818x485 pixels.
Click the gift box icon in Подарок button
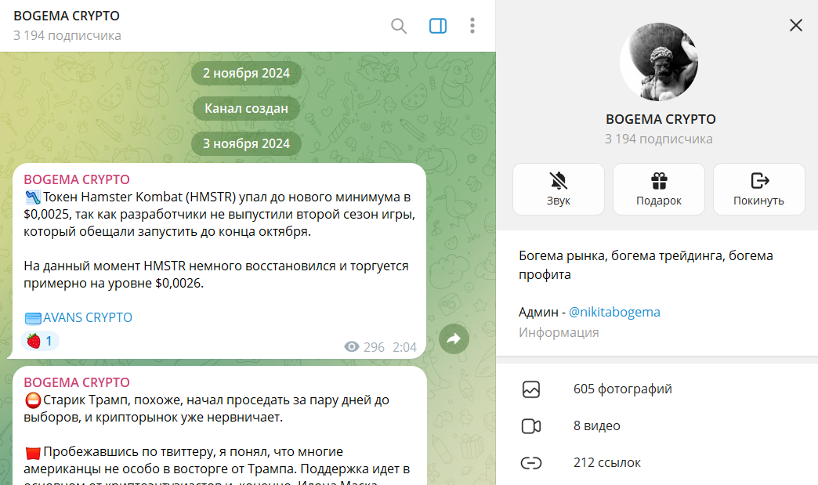tap(659, 181)
